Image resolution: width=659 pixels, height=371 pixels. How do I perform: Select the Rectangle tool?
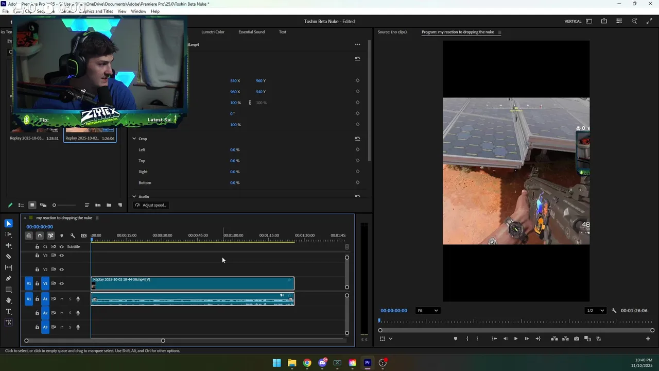[9, 290]
